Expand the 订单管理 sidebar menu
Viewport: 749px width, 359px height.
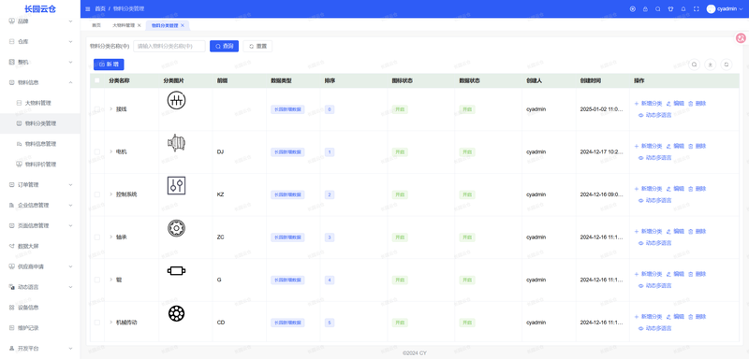40,184
